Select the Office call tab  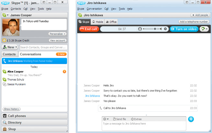(x=111, y=22)
